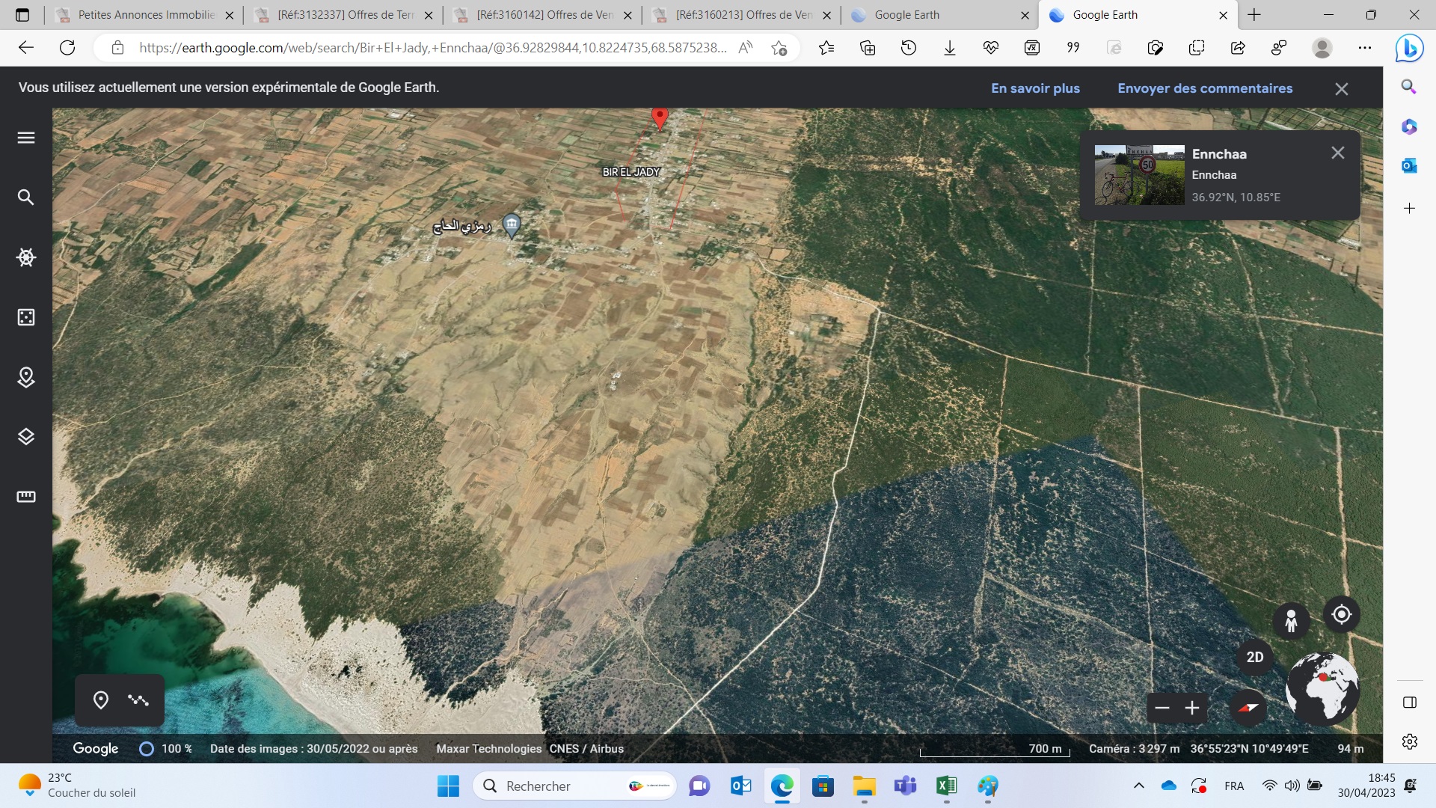The width and height of the screenshot is (1436, 808).
Task: Open the Ennchaa photo thumbnail
Action: tap(1139, 175)
